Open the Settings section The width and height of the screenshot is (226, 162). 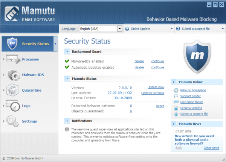click(x=29, y=121)
